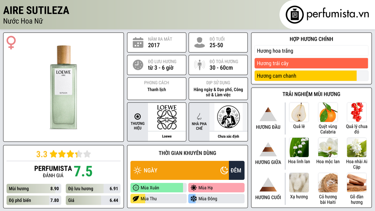
Task: Click the snowflake icon for Mùa Đông
Action: [194, 199]
